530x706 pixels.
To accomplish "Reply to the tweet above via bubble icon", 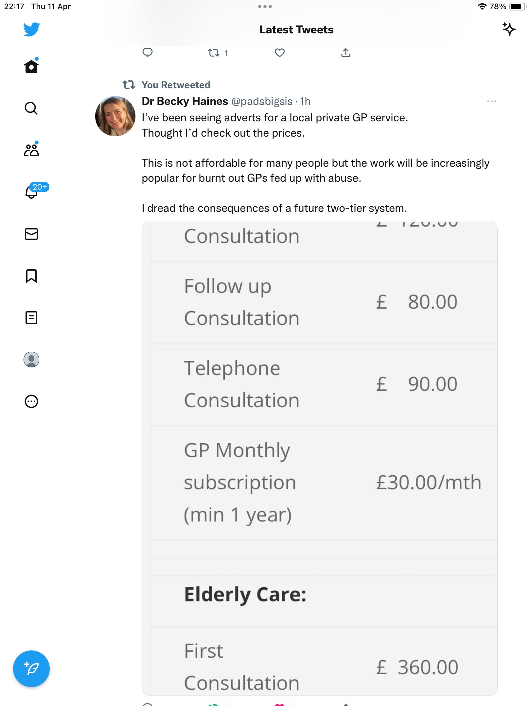I will 148,53.
